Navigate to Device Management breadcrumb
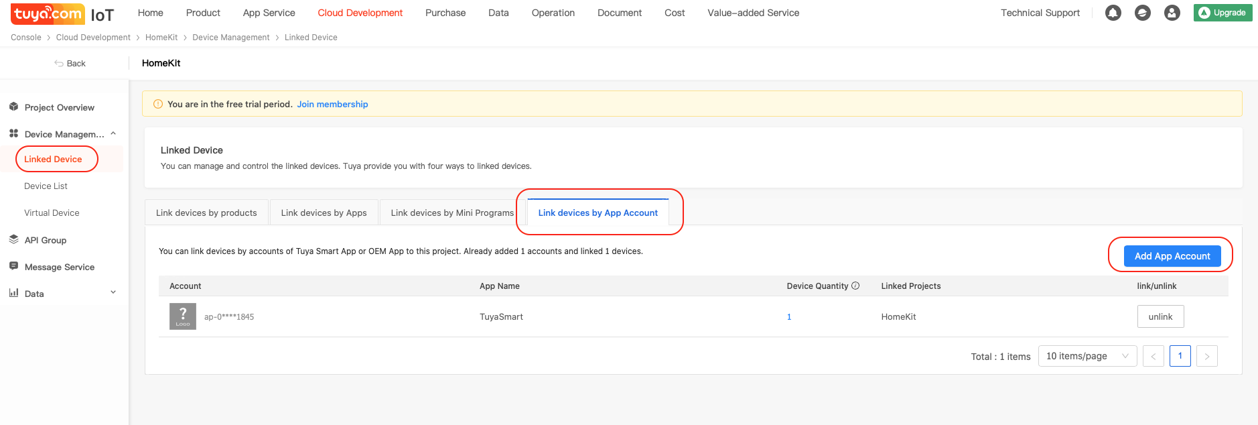This screenshot has height=425, width=1258. point(231,38)
